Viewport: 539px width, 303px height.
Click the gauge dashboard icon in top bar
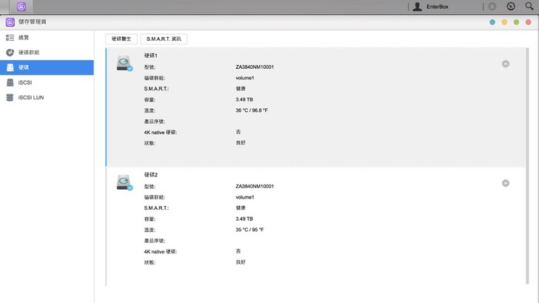pyautogui.click(x=511, y=7)
